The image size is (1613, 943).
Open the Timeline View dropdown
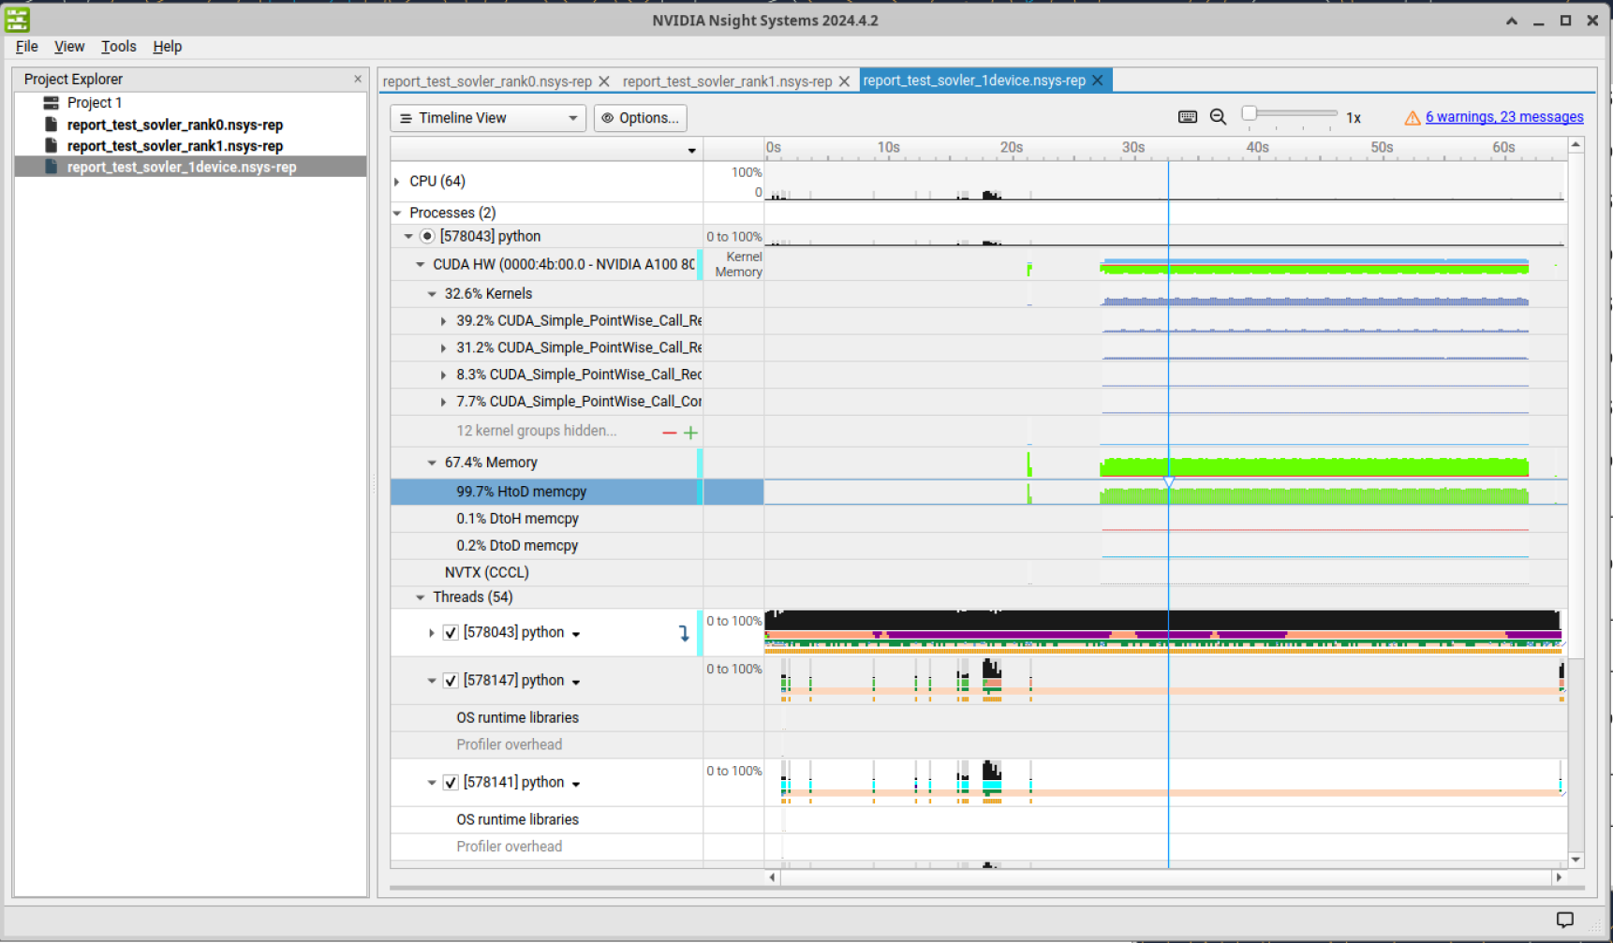point(487,117)
